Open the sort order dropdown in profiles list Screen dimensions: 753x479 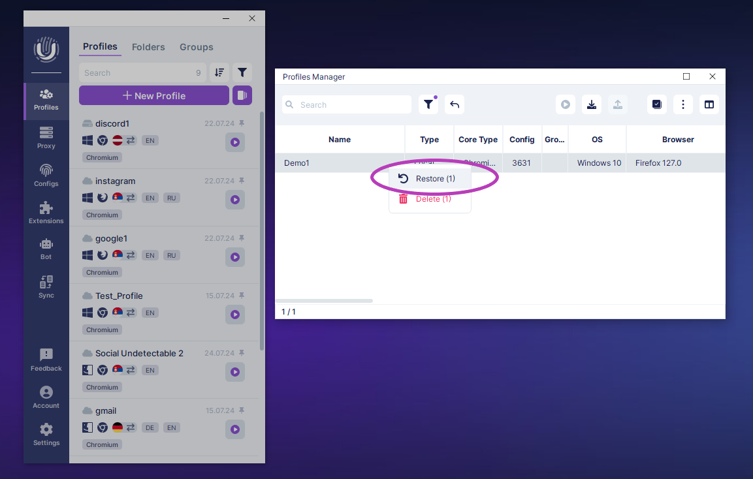click(x=219, y=72)
